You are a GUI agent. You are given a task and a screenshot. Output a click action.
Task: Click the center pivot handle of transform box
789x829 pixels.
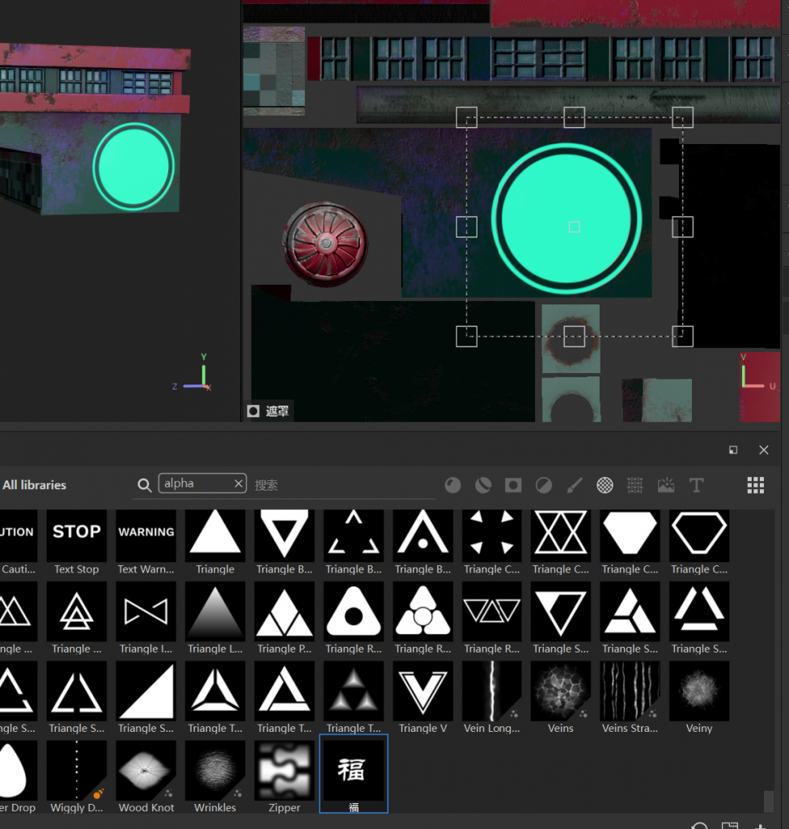575,227
